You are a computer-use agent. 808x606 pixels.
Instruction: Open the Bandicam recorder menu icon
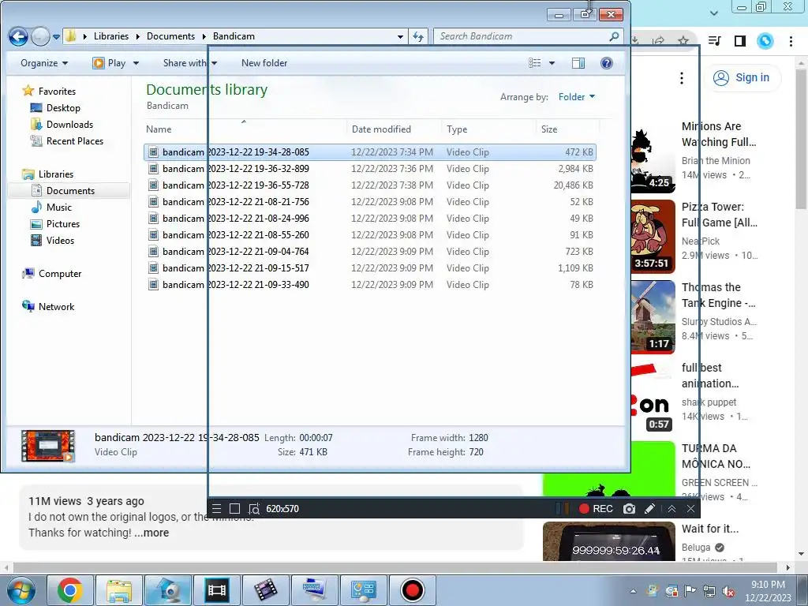[x=217, y=509]
